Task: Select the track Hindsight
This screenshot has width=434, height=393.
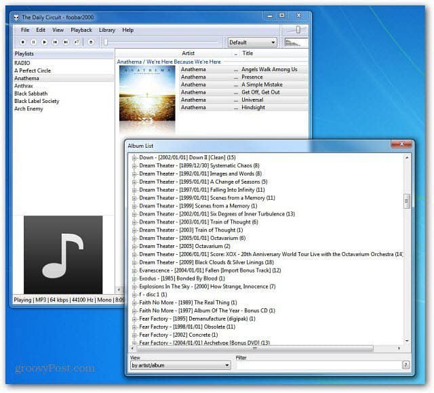Action: [243, 107]
